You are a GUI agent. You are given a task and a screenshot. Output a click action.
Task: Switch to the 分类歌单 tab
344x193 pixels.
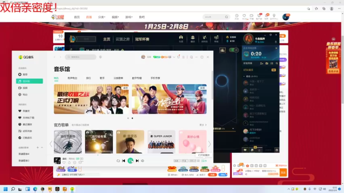click(118, 78)
